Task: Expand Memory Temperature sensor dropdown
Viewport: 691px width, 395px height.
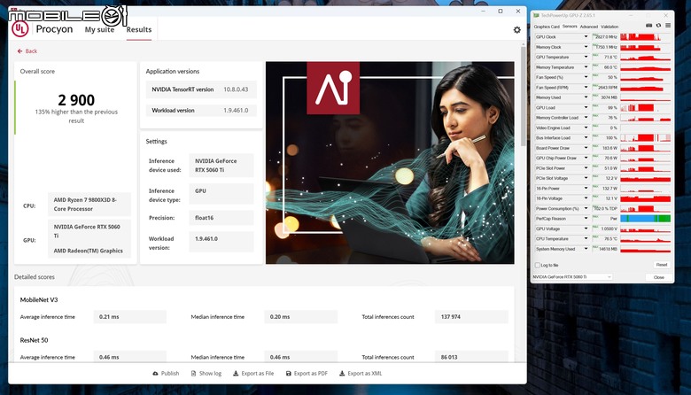Action: pos(586,67)
